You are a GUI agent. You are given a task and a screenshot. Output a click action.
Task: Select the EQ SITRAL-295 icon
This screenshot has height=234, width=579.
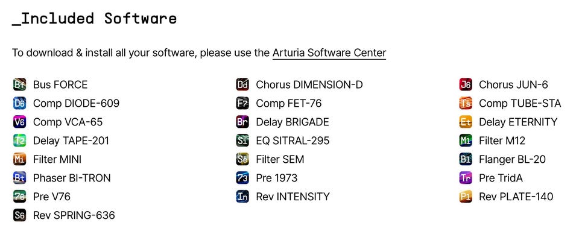coord(242,141)
